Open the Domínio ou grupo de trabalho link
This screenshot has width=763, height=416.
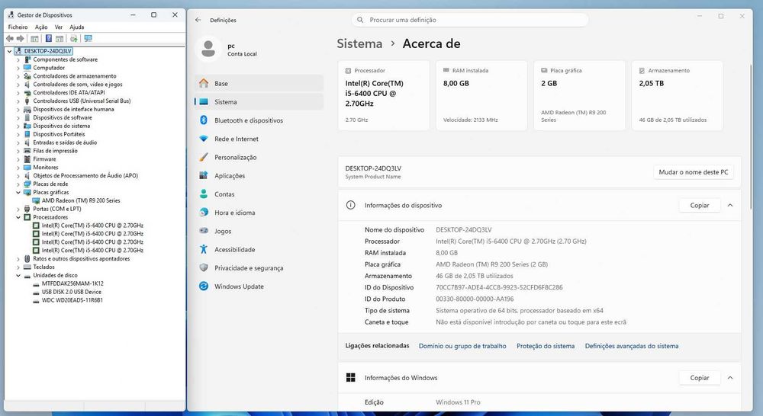pyautogui.click(x=462, y=346)
